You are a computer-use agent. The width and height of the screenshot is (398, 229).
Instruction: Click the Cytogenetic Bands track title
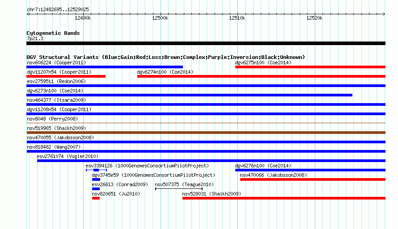[x=53, y=33]
